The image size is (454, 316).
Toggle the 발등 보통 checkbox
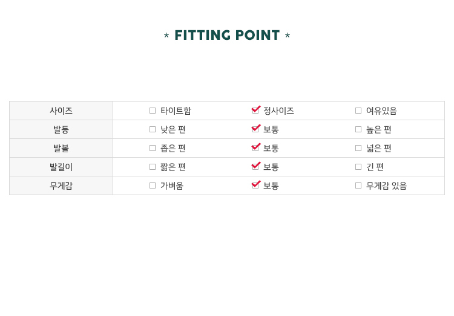[x=255, y=129]
